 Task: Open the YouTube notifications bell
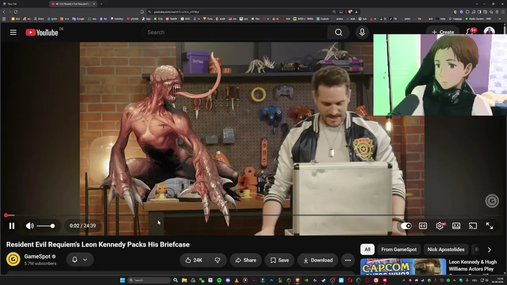pos(470,32)
